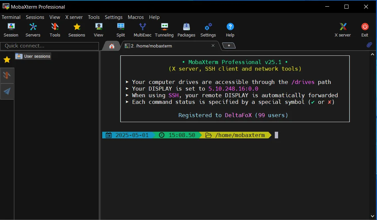Close the /home/mobaxterm tab
This screenshot has width=377, height=220.
213,45
